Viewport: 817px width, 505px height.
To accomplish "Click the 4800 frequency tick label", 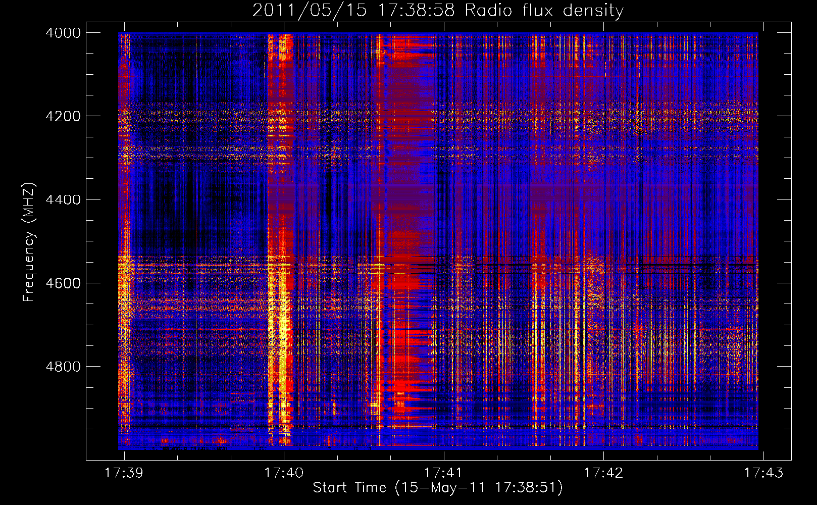I will (x=63, y=366).
